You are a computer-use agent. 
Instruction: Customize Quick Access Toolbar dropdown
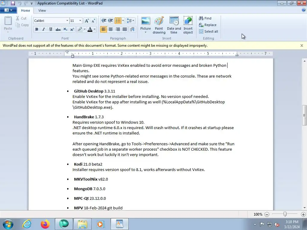pos(31,4)
